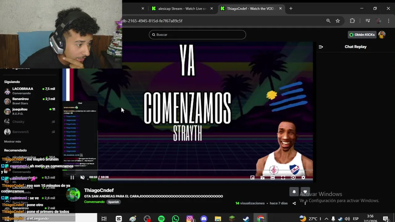The width and height of the screenshot is (395, 222).
Task: Open the ThiagoCndef channel name link
Action: click(99, 190)
